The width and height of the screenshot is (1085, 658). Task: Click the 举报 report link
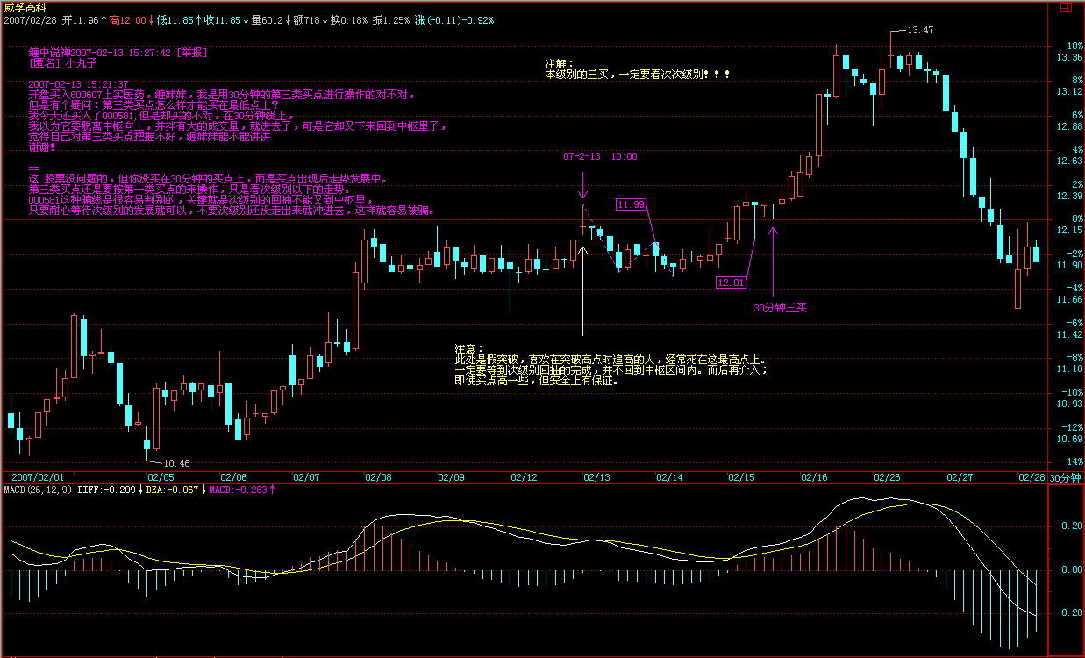coord(191,53)
